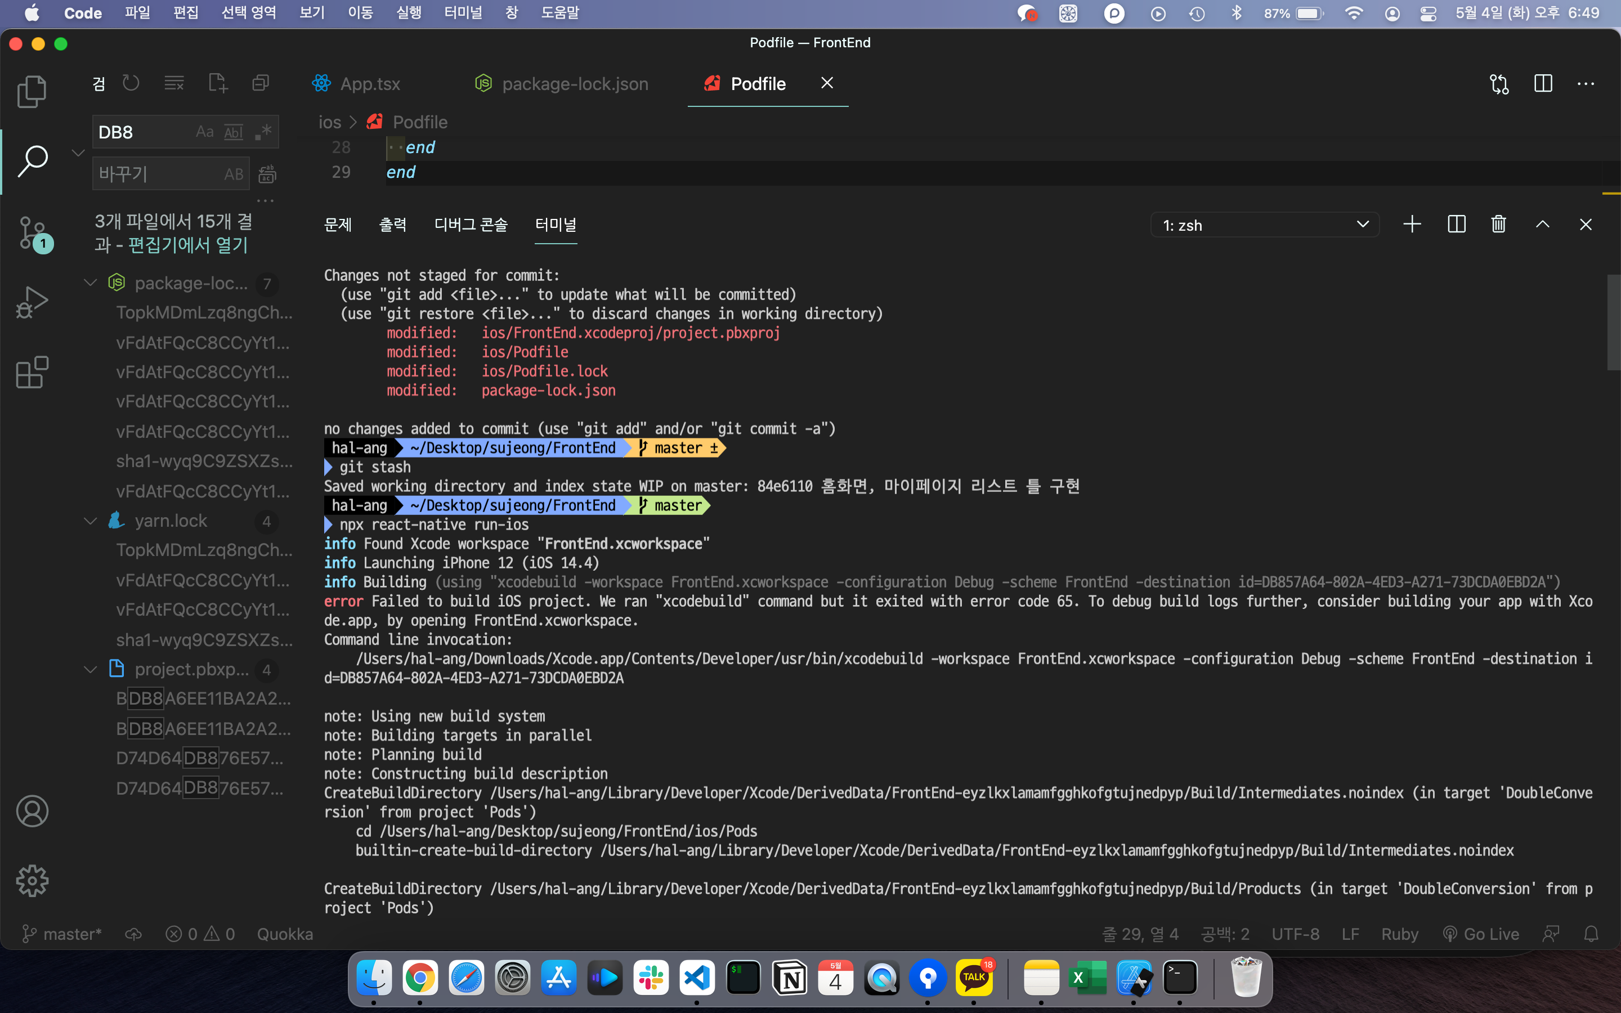Click Go Live in status bar
The width and height of the screenshot is (1621, 1013).
[x=1481, y=934]
